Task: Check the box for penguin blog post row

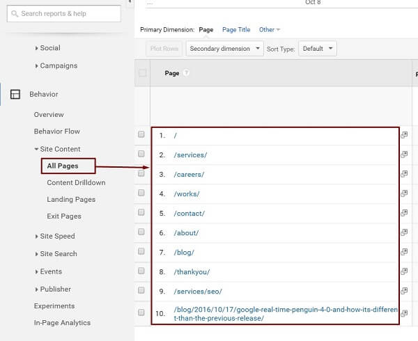Action: pyautogui.click(x=141, y=312)
